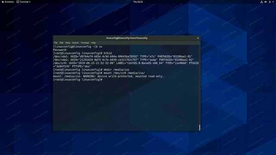Open the Edit menu in terminal
This screenshot has height=155, width=276.
click(x=61, y=43)
